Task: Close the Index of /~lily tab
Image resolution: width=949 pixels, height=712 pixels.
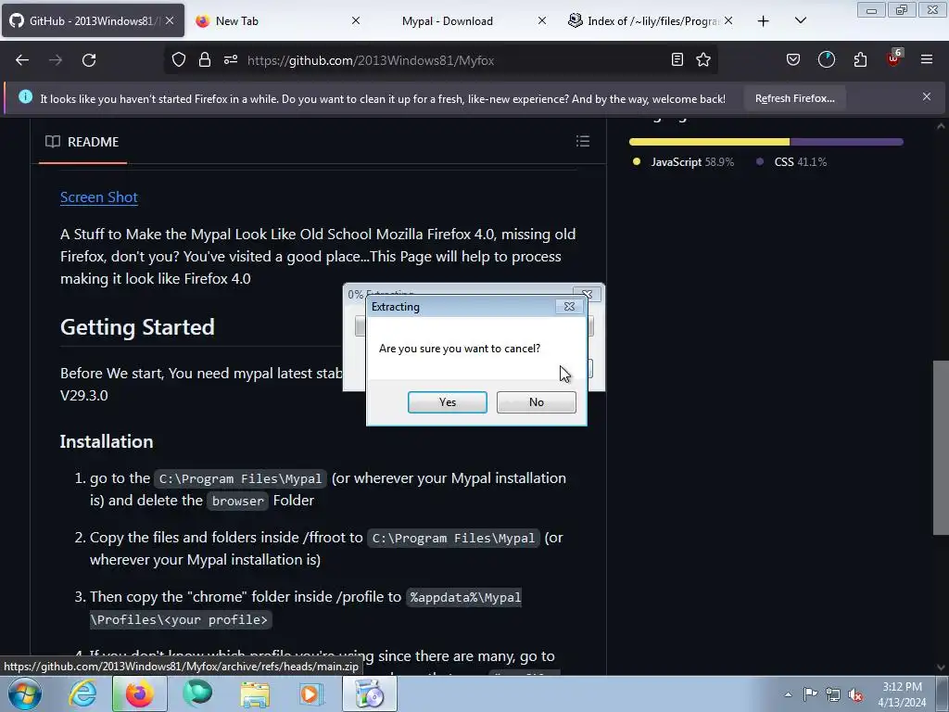Action: pos(728,20)
